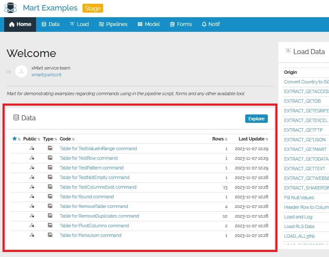Click the xMart service team avatar
This screenshot has width=329, height=257.
pyautogui.click(x=21, y=71)
